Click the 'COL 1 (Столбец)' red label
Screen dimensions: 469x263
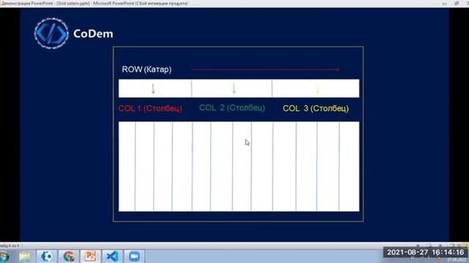(x=150, y=108)
